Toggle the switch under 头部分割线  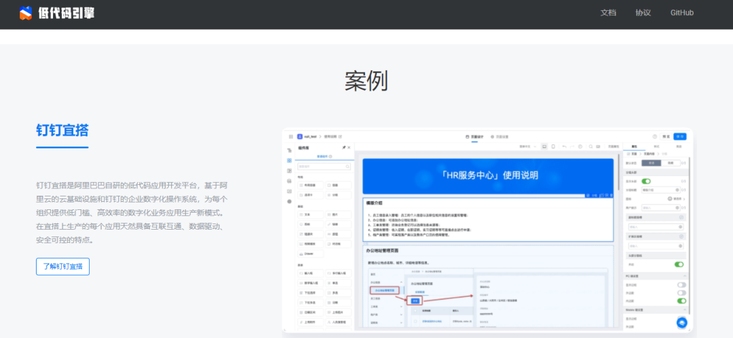pyautogui.click(x=679, y=264)
